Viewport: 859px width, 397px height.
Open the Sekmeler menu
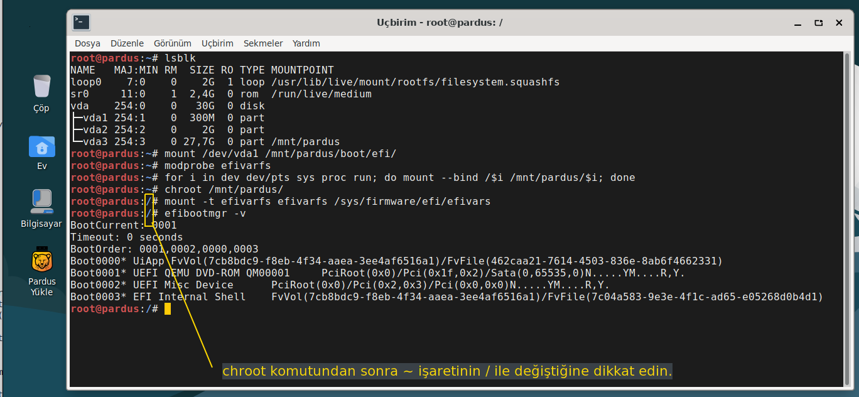pos(264,43)
